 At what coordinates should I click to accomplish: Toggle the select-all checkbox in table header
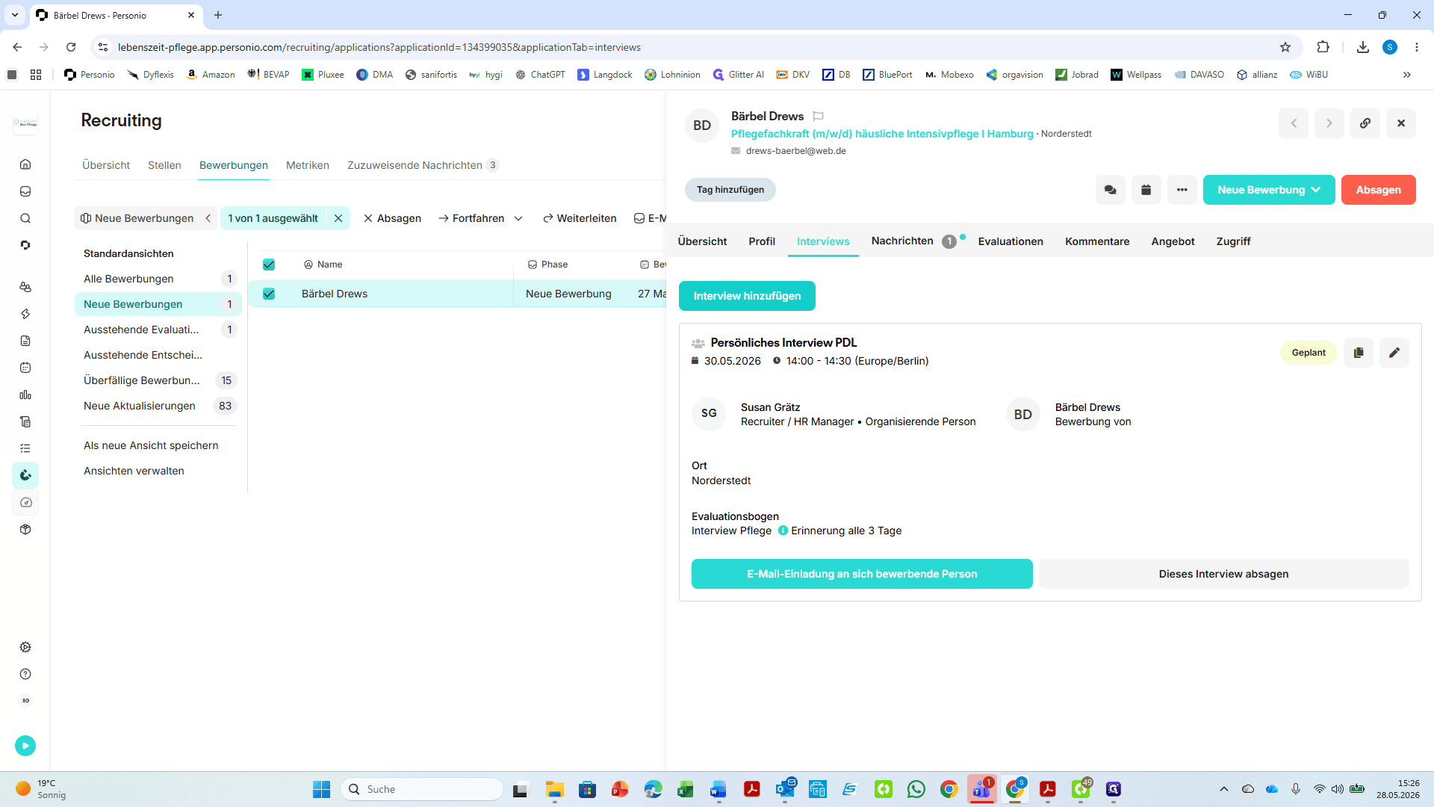click(x=269, y=265)
